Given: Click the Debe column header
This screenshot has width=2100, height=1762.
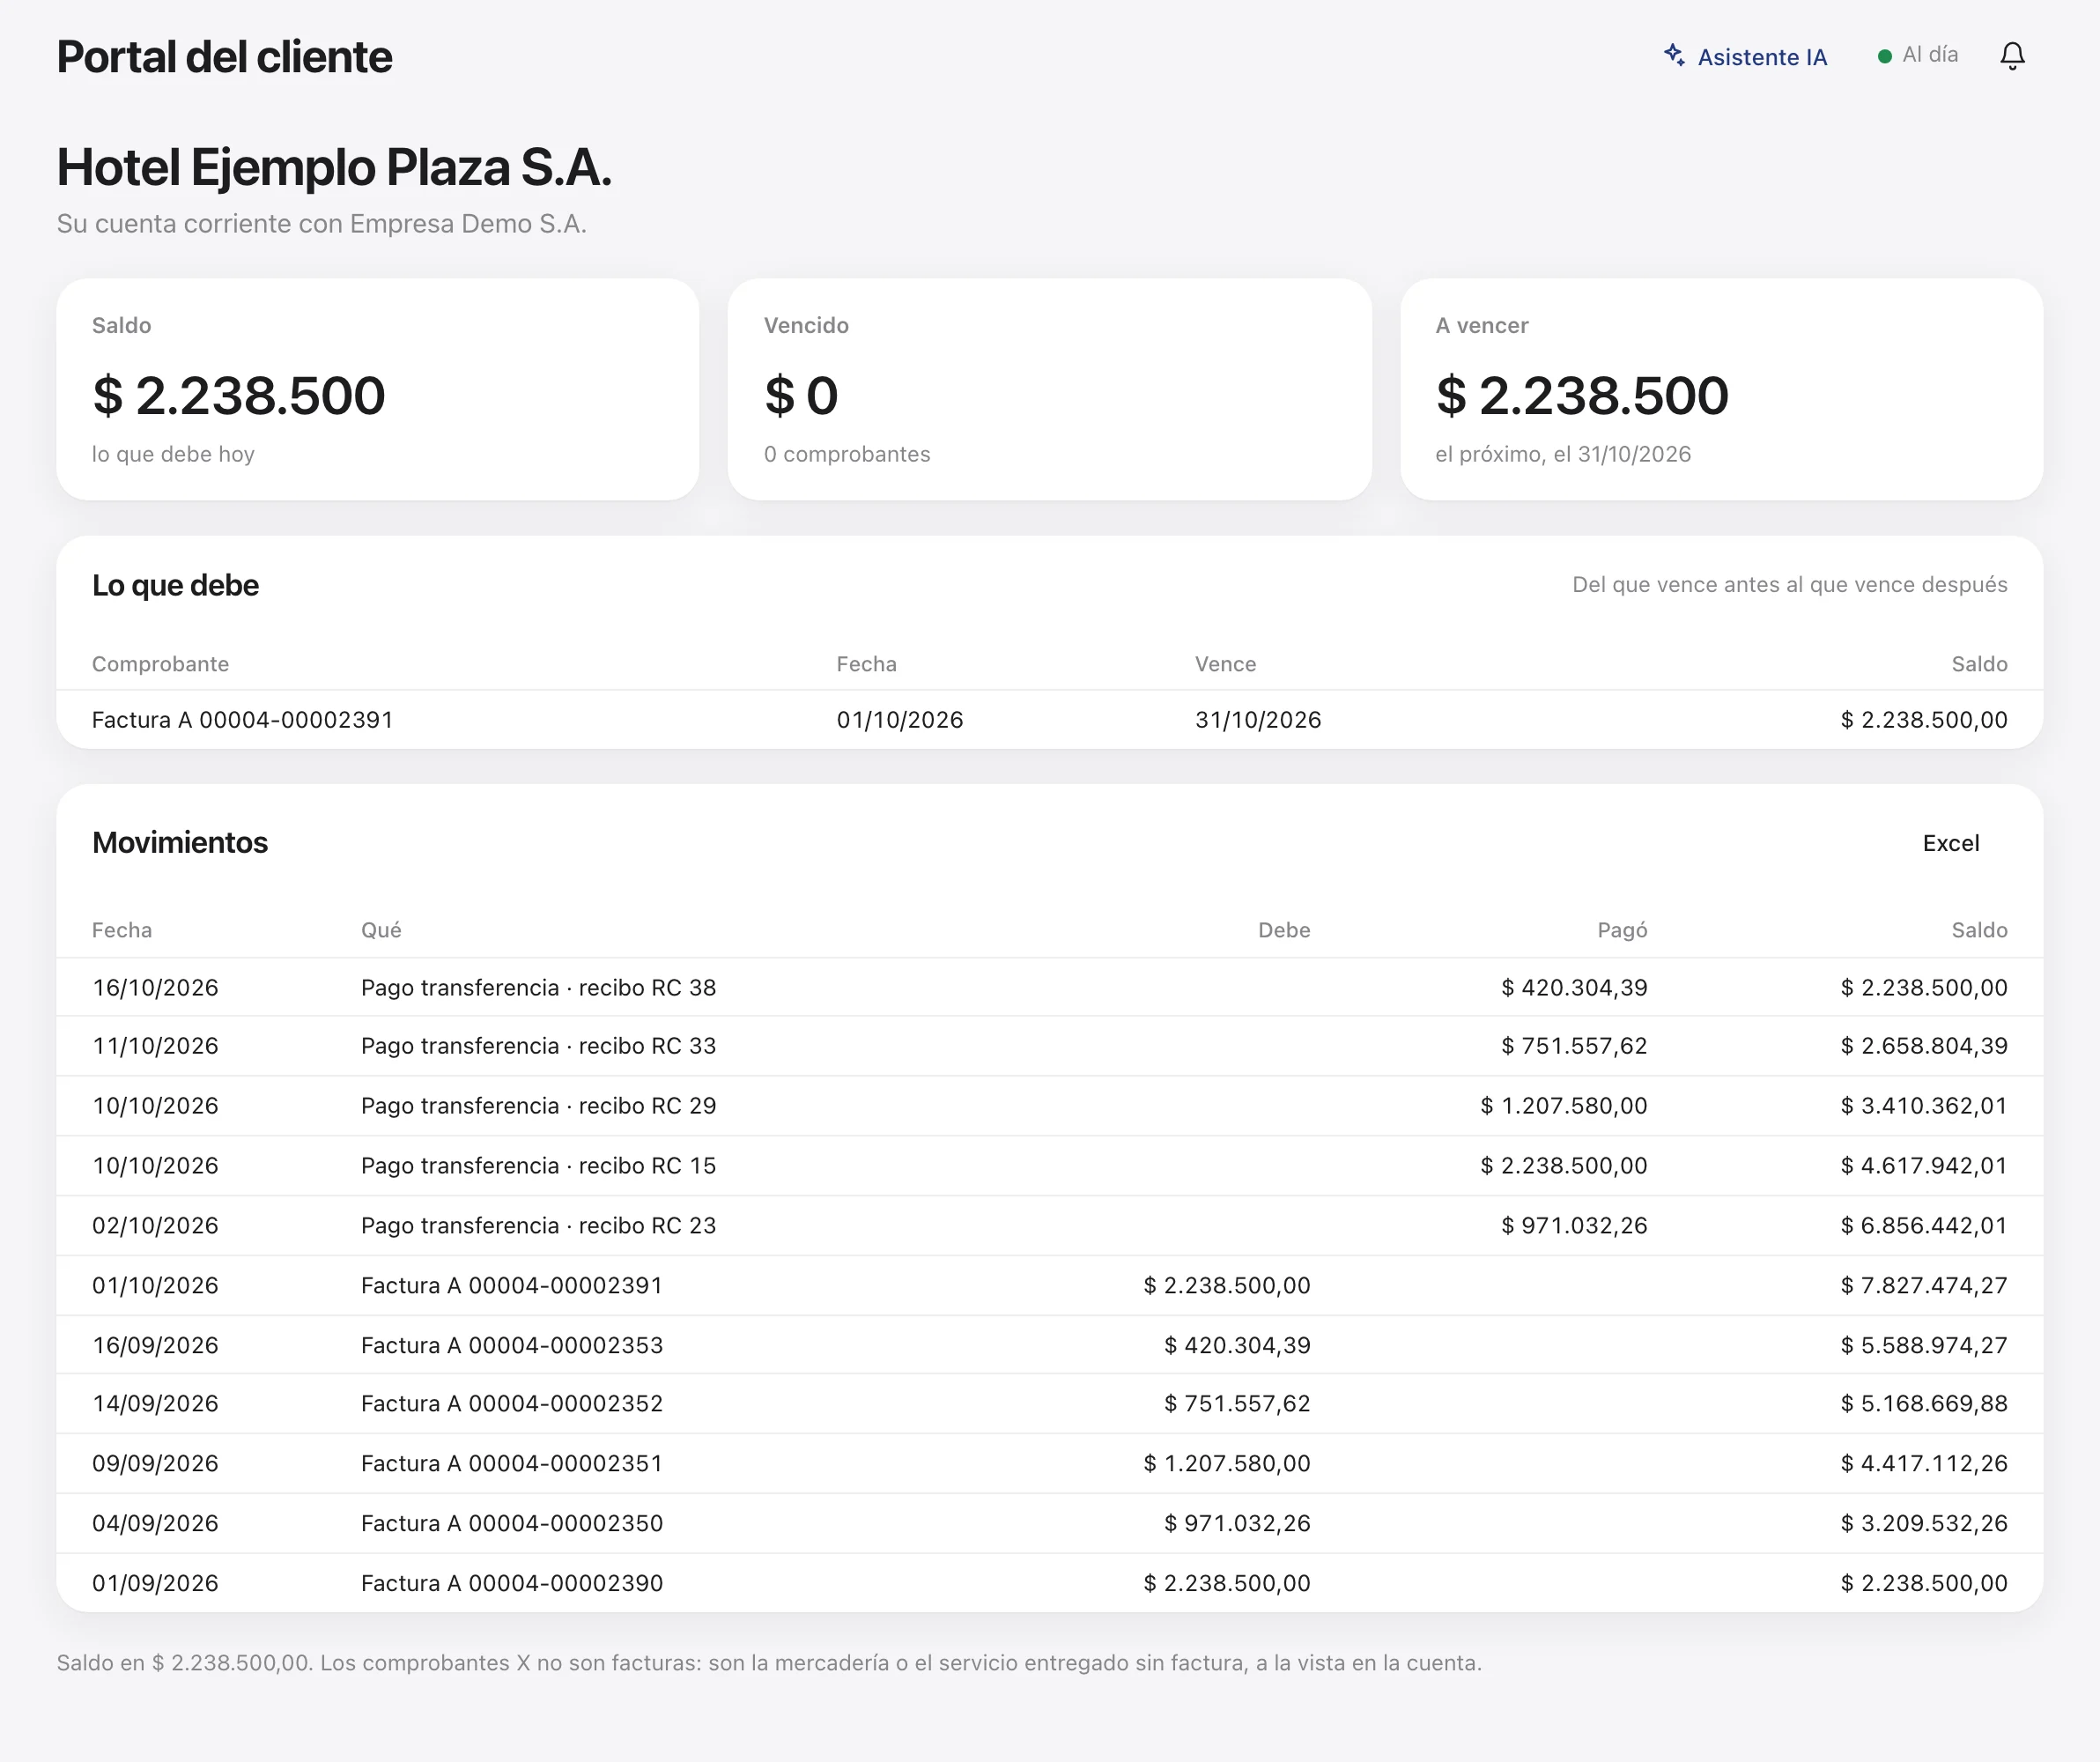Looking at the screenshot, I should pos(1283,930).
